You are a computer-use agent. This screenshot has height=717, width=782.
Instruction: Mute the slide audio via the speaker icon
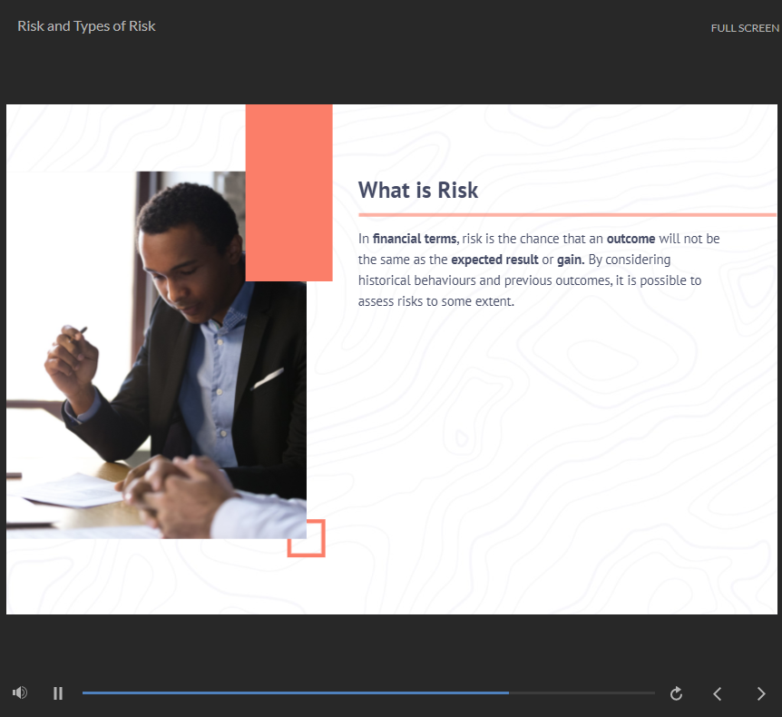19,692
